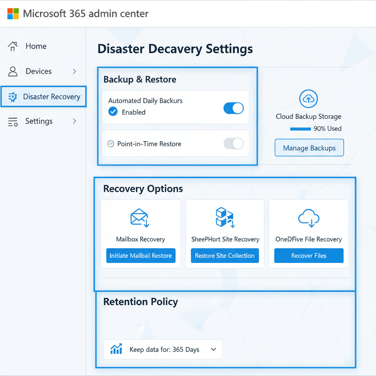This screenshot has width=376, height=376.
Task: Expand the Devices menu chevron
Action: coord(74,71)
